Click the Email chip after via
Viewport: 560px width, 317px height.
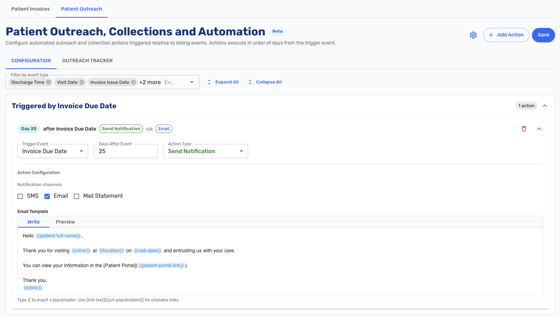[164, 129]
